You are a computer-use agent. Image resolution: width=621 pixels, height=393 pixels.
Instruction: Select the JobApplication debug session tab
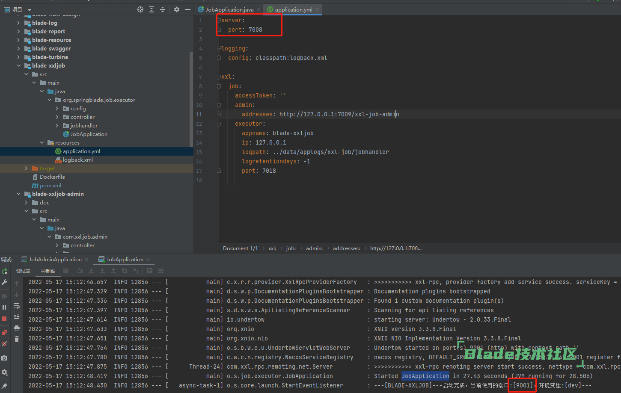[x=125, y=259]
